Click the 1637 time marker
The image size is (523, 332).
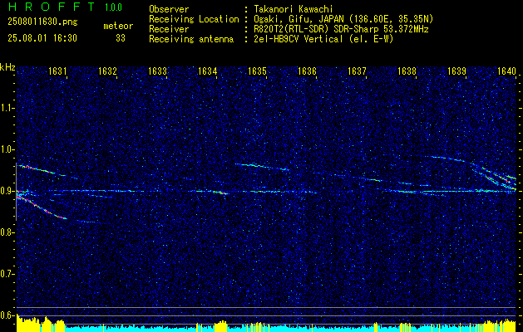(x=358, y=71)
